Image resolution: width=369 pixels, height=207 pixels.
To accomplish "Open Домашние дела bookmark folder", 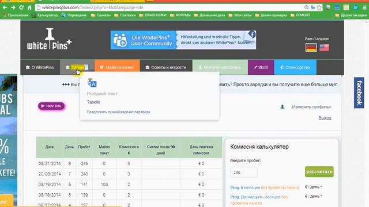I will (x=209, y=16).
